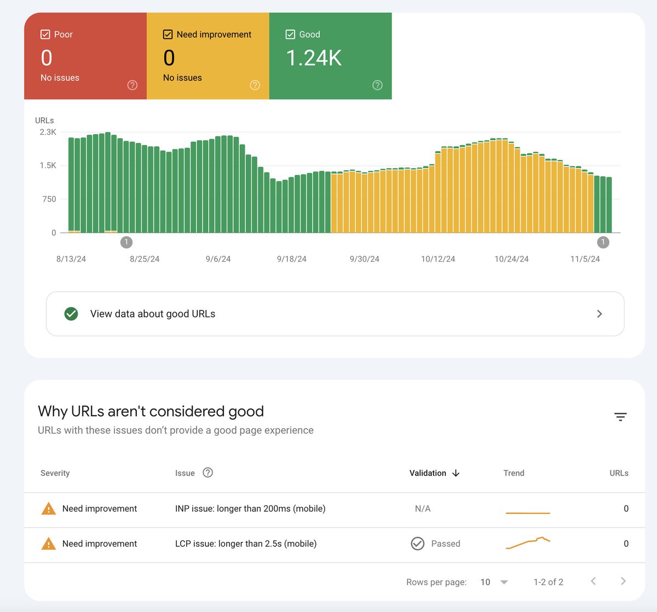The width and height of the screenshot is (657, 612).
Task: Click the green checkmark before View data
Action: coord(71,314)
